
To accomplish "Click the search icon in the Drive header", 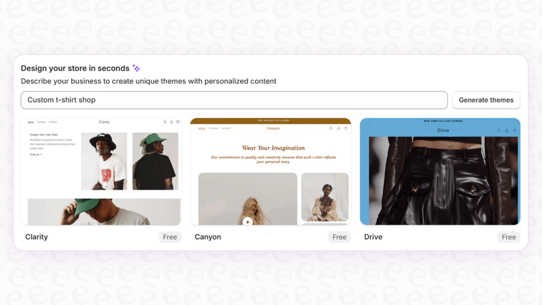I will [498, 130].
